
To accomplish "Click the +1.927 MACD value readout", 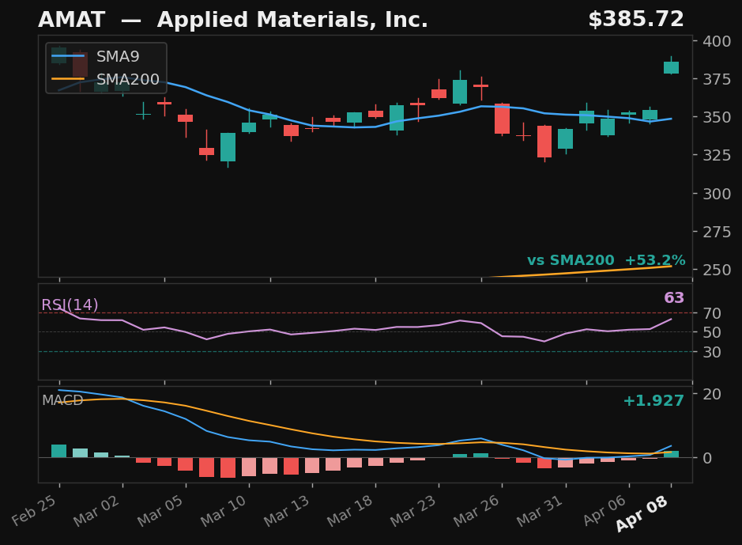I will click(653, 402).
